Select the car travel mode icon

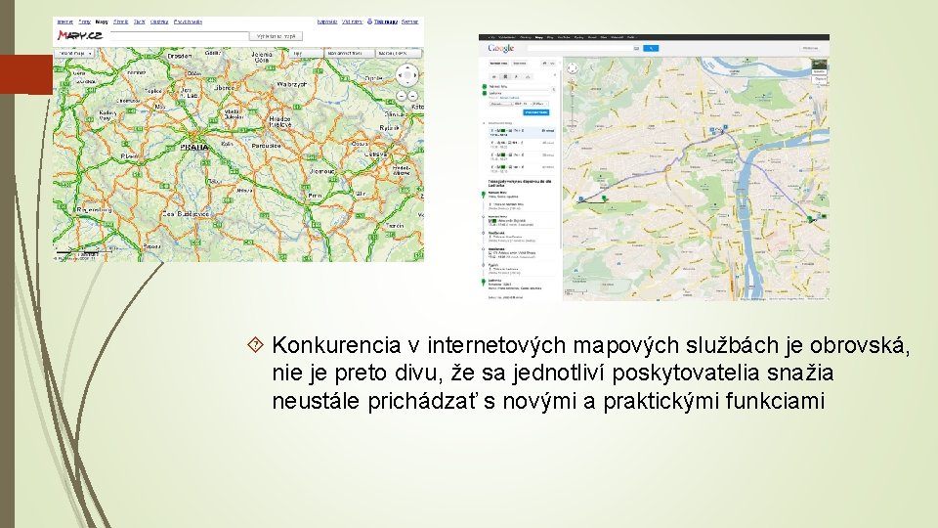coord(494,76)
